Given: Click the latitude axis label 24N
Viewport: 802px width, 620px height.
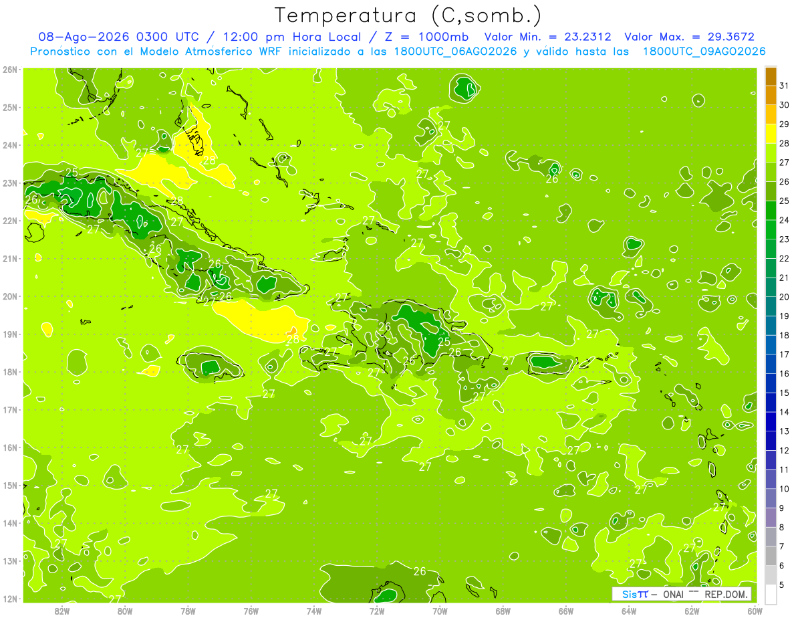Looking at the screenshot, I should [x=10, y=145].
